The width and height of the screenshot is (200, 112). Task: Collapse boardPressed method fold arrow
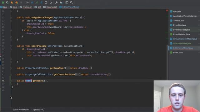point(11,46)
